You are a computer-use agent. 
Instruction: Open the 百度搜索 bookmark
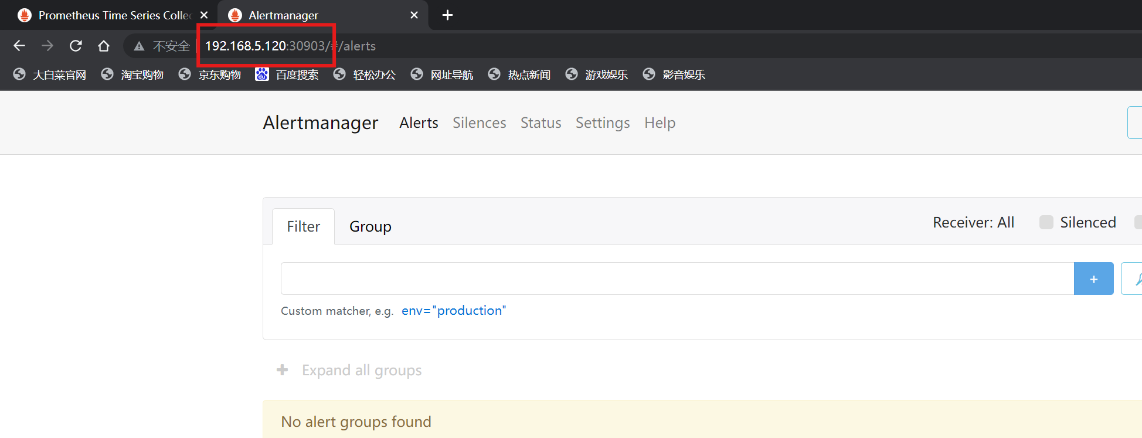pyautogui.click(x=287, y=74)
